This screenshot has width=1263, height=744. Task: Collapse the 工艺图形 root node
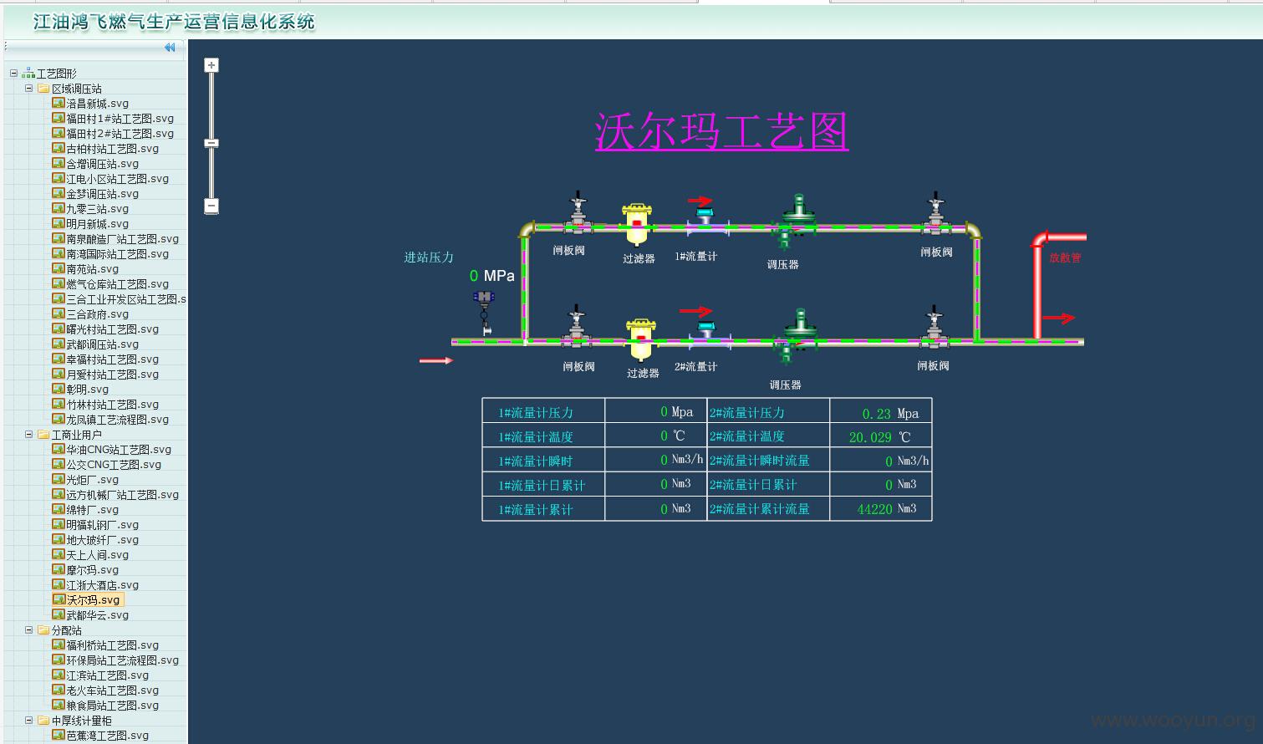tap(13, 74)
